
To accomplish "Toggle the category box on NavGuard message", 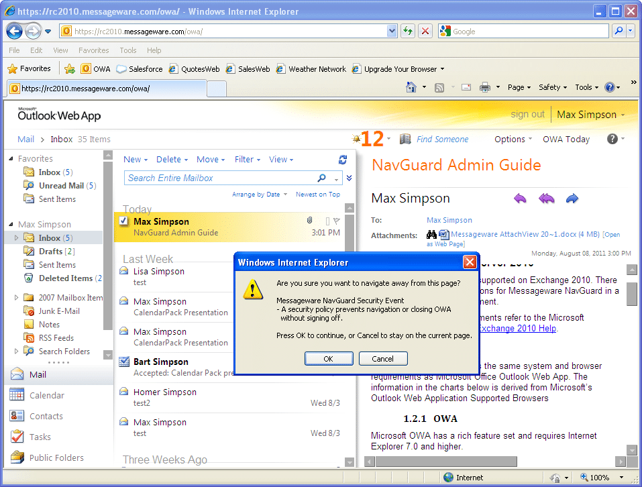I will pyautogui.click(x=327, y=221).
